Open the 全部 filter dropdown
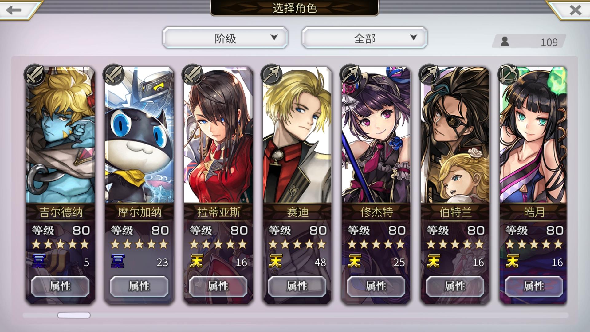Screen dimensions: 590x332 365,38
